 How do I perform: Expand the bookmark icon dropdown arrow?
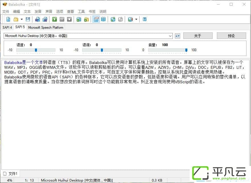[136, 19]
